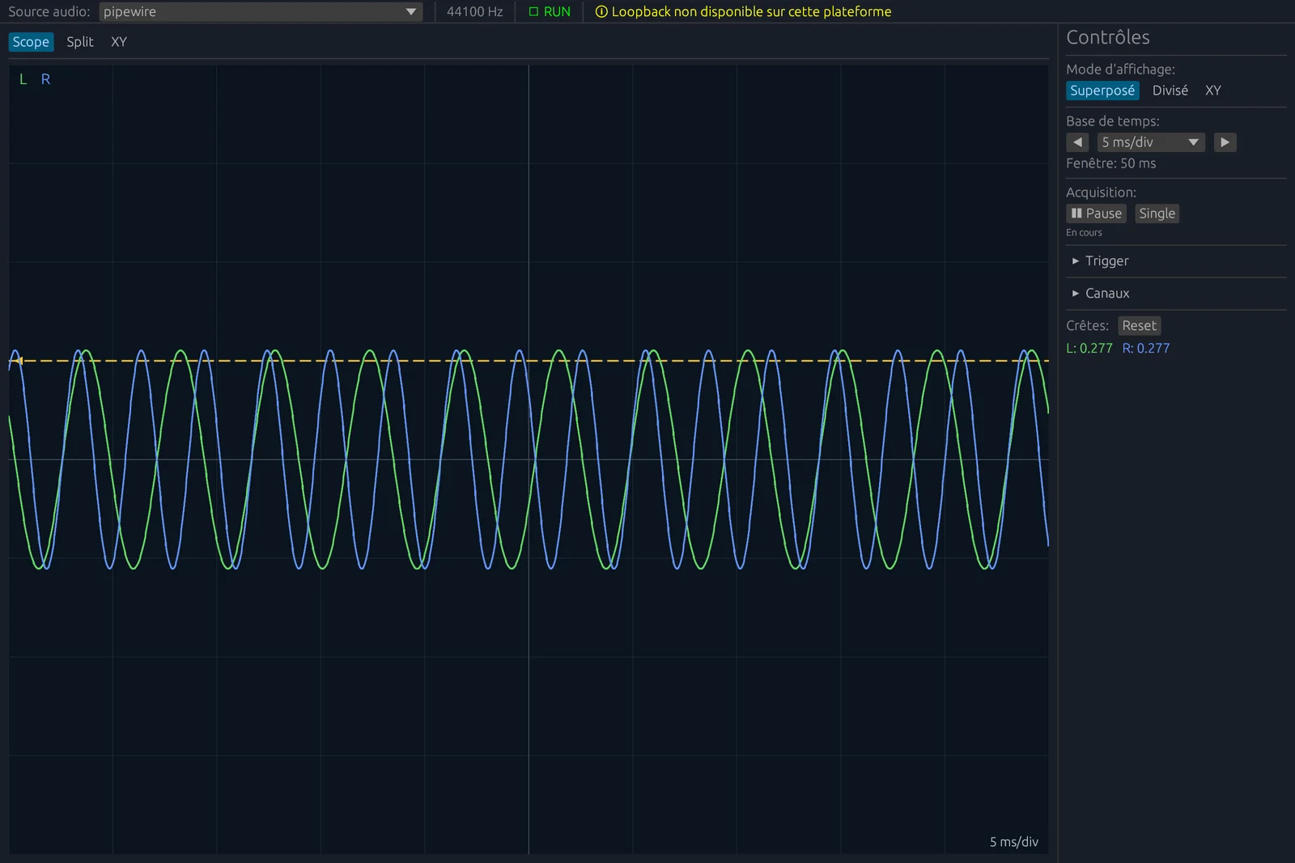Click the En cours status text
1295x863 pixels.
tap(1084, 233)
